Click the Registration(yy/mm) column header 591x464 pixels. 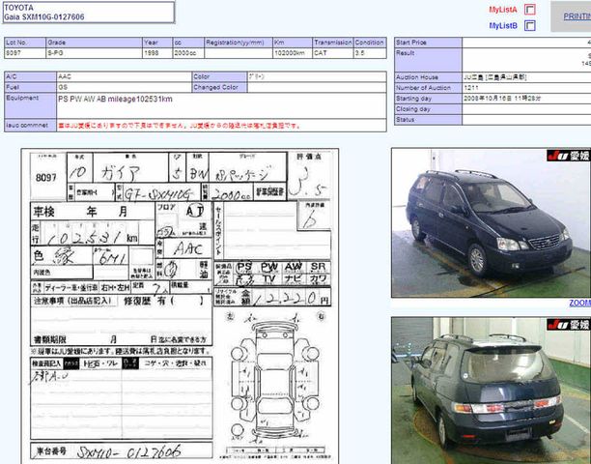(239, 43)
